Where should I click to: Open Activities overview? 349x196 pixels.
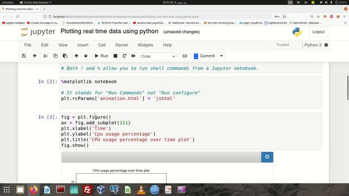[x=8, y=2]
